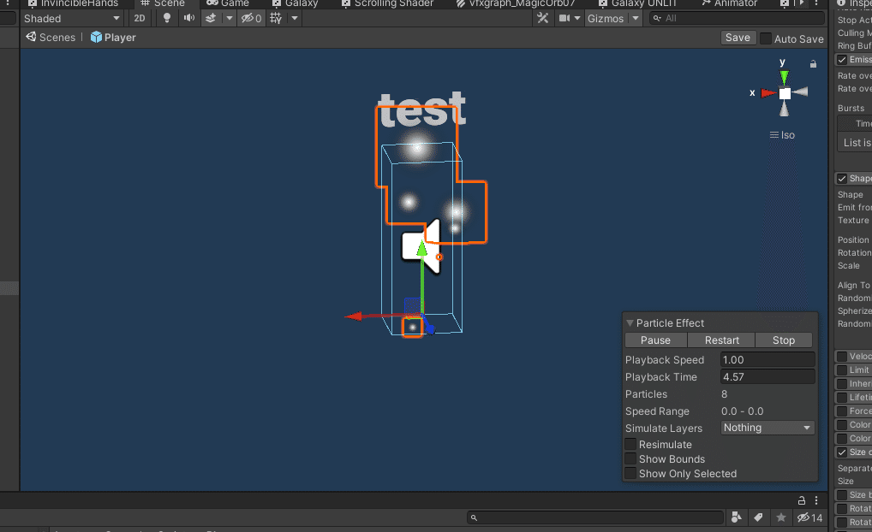Toggle the scene gizmo rotation lock
The height and width of the screenshot is (532, 872).
(813, 64)
